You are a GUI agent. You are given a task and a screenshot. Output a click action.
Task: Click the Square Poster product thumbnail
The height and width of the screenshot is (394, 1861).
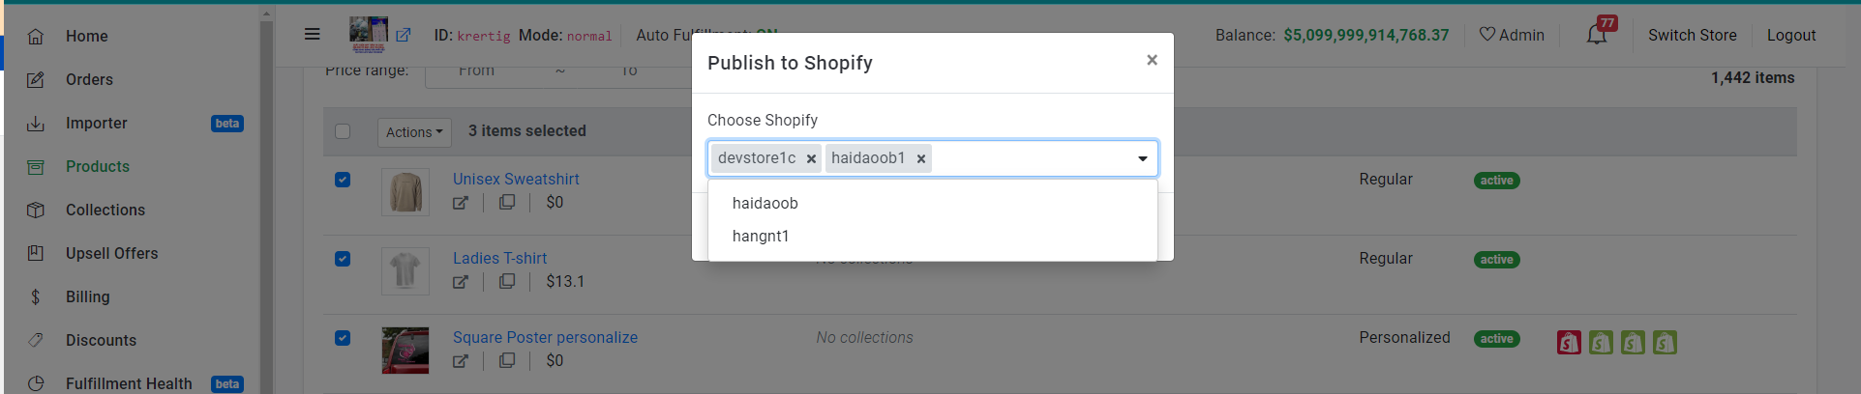click(x=405, y=350)
